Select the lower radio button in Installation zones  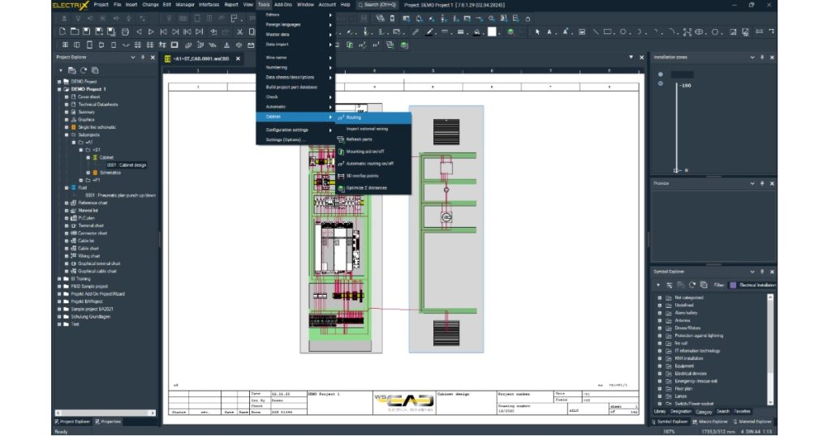tap(661, 83)
